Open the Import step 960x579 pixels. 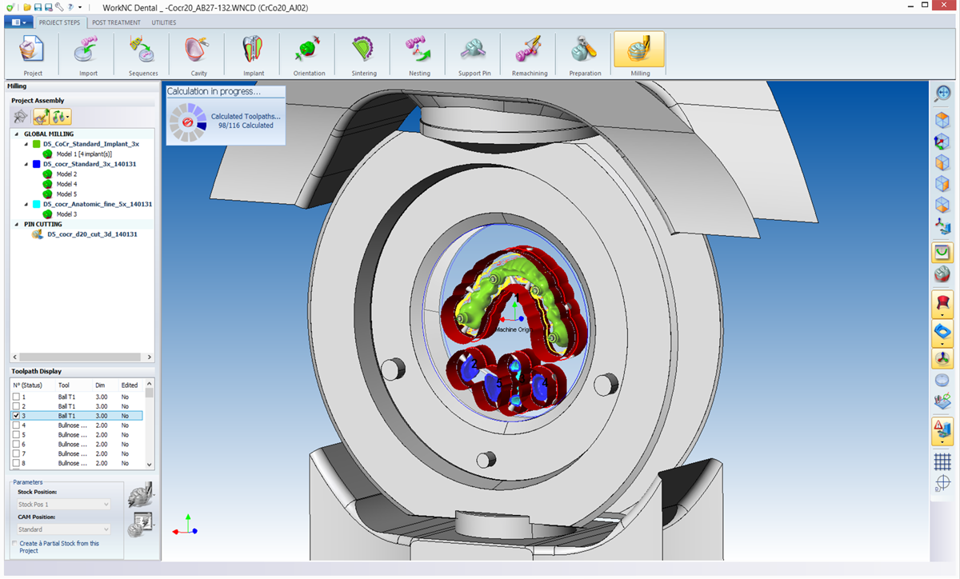point(88,54)
